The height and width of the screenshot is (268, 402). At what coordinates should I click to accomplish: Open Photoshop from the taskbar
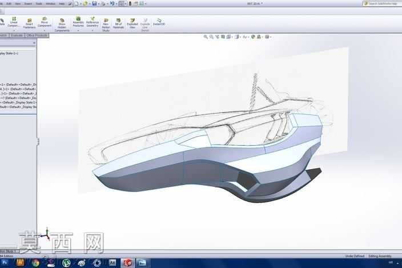(x=5, y=263)
